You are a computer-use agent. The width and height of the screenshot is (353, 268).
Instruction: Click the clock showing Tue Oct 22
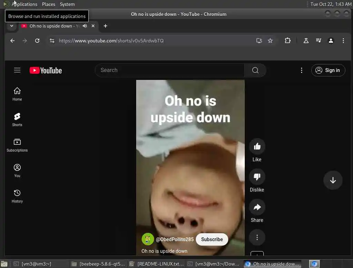click(331, 4)
